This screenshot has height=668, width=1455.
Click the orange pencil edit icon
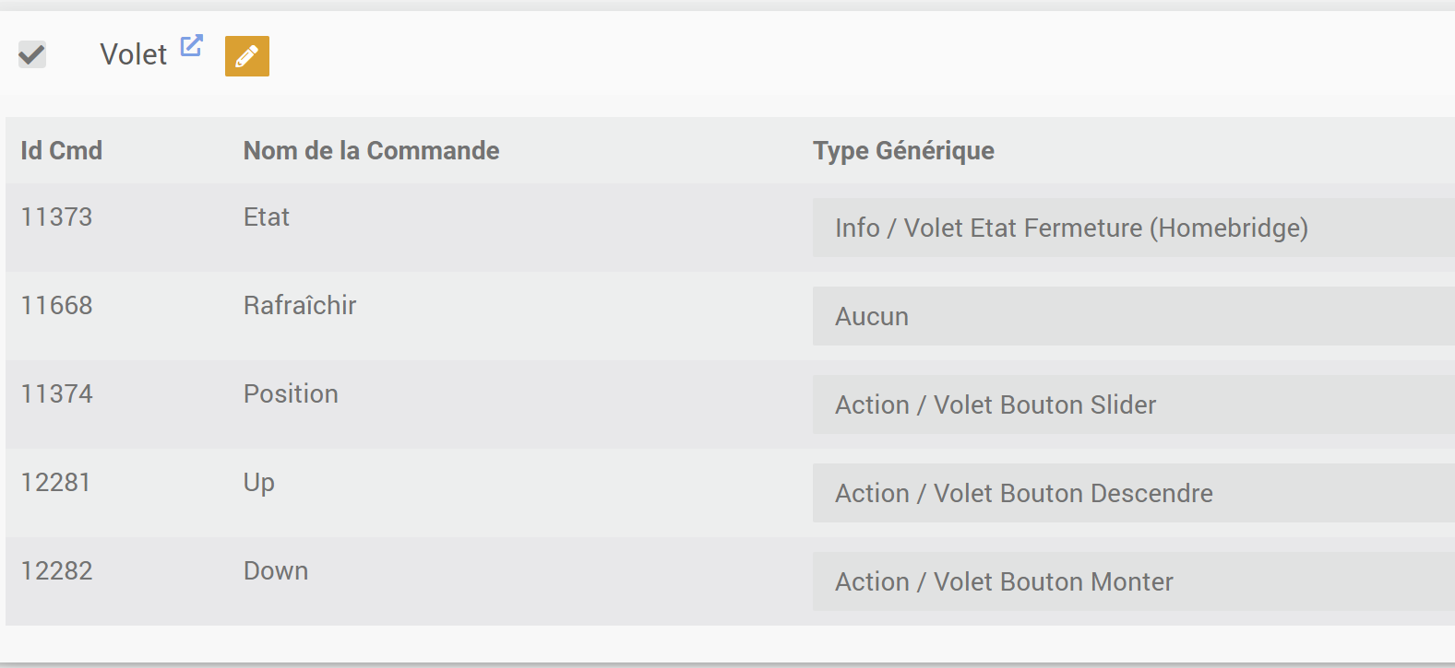[246, 56]
